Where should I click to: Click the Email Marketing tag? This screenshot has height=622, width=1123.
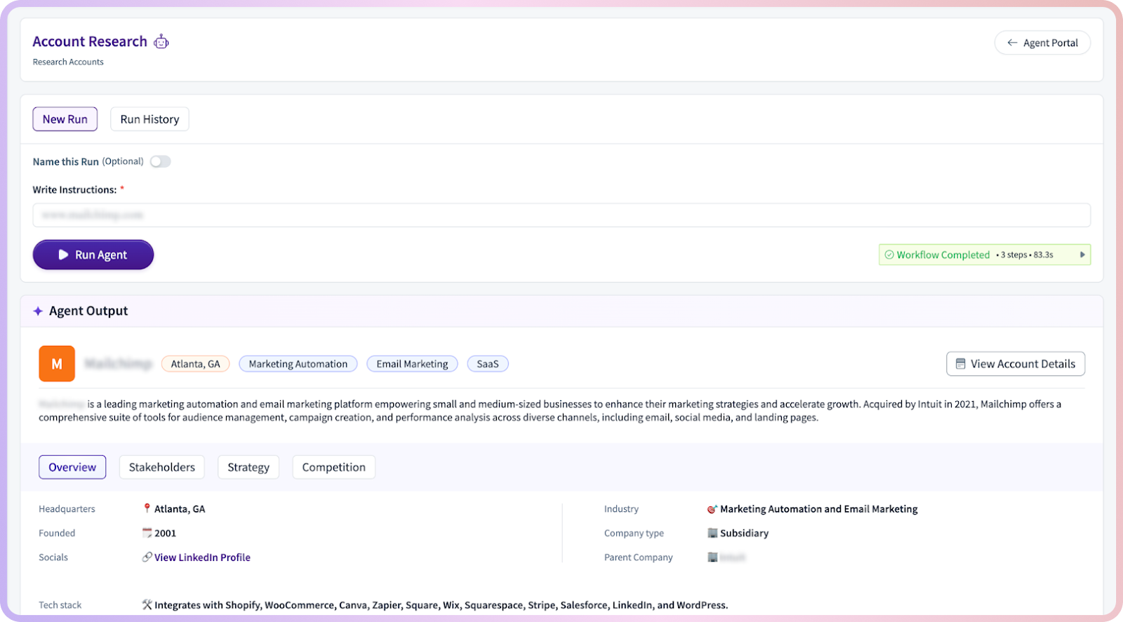(412, 364)
